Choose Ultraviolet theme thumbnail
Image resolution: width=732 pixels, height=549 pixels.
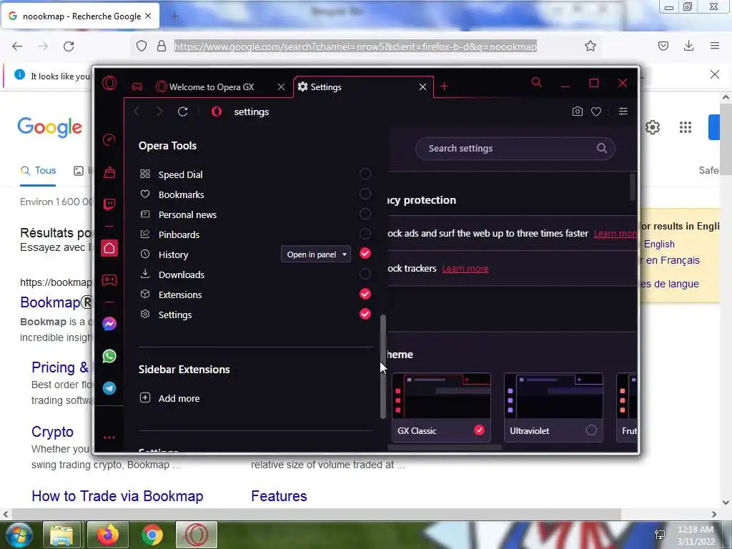[x=553, y=407]
